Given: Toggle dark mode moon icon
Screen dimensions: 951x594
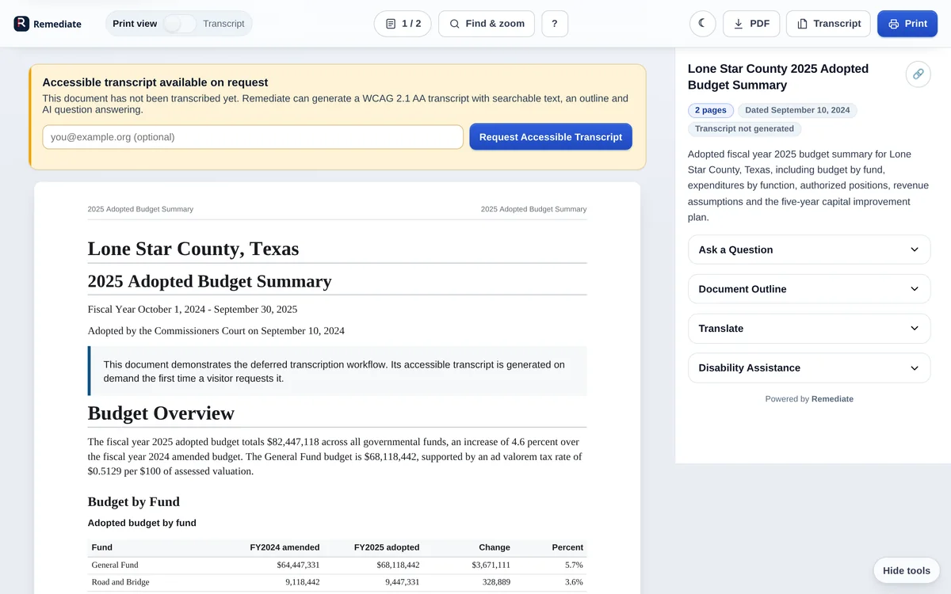Looking at the screenshot, I should click(702, 24).
